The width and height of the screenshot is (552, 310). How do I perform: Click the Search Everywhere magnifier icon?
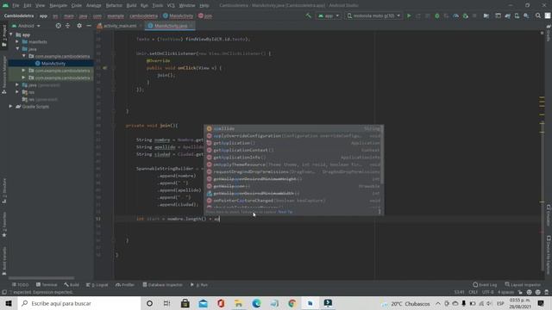point(538,15)
